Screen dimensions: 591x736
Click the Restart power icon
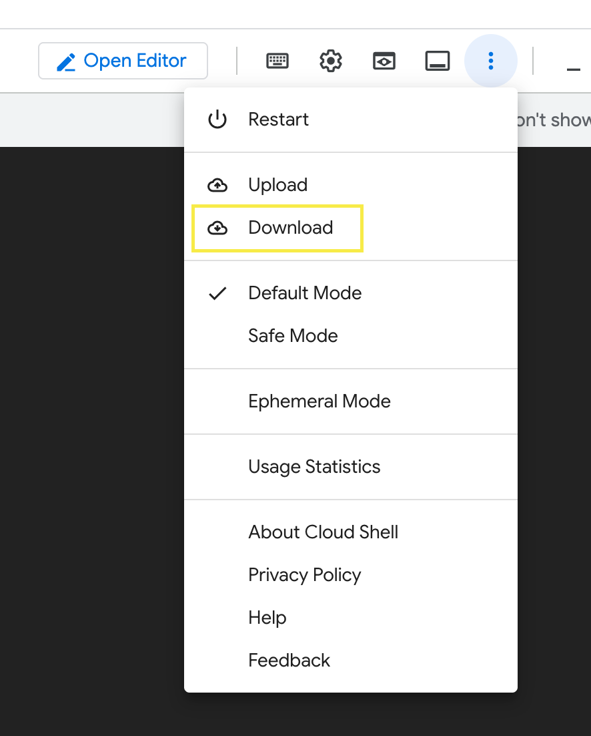(x=217, y=120)
